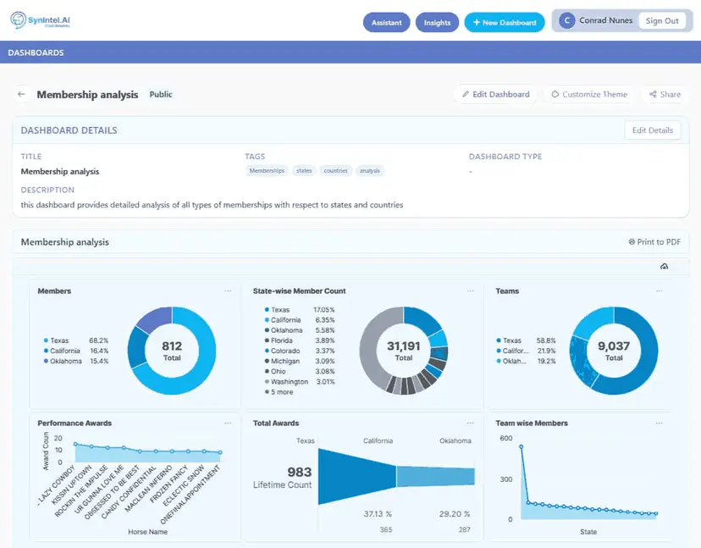
Task: Open Performance Awards options menu
Action: tap(228, 423)
